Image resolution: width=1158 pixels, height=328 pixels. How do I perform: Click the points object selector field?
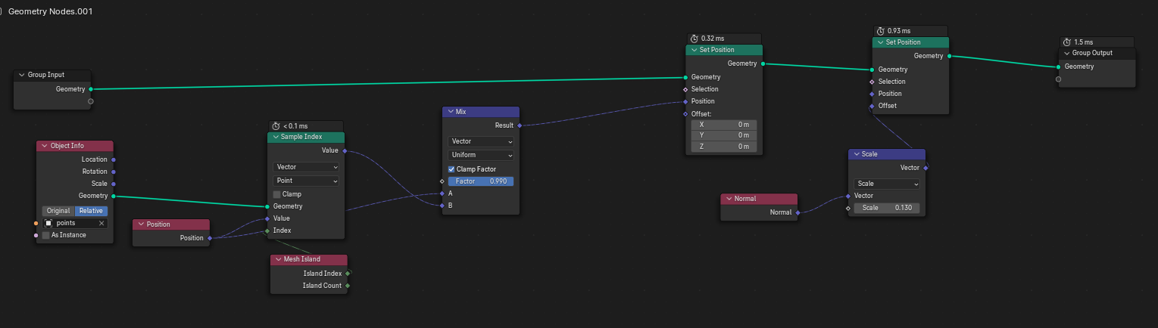[x=75, y=224]
